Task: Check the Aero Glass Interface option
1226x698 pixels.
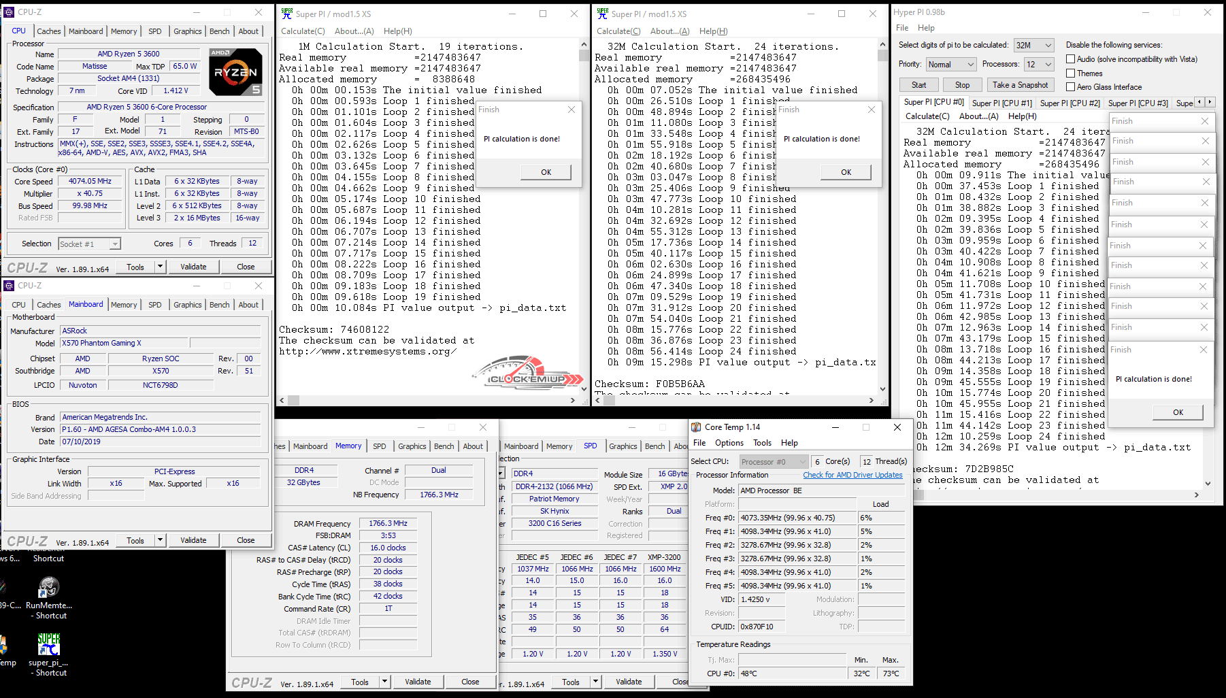Action: pos(1070,87)
